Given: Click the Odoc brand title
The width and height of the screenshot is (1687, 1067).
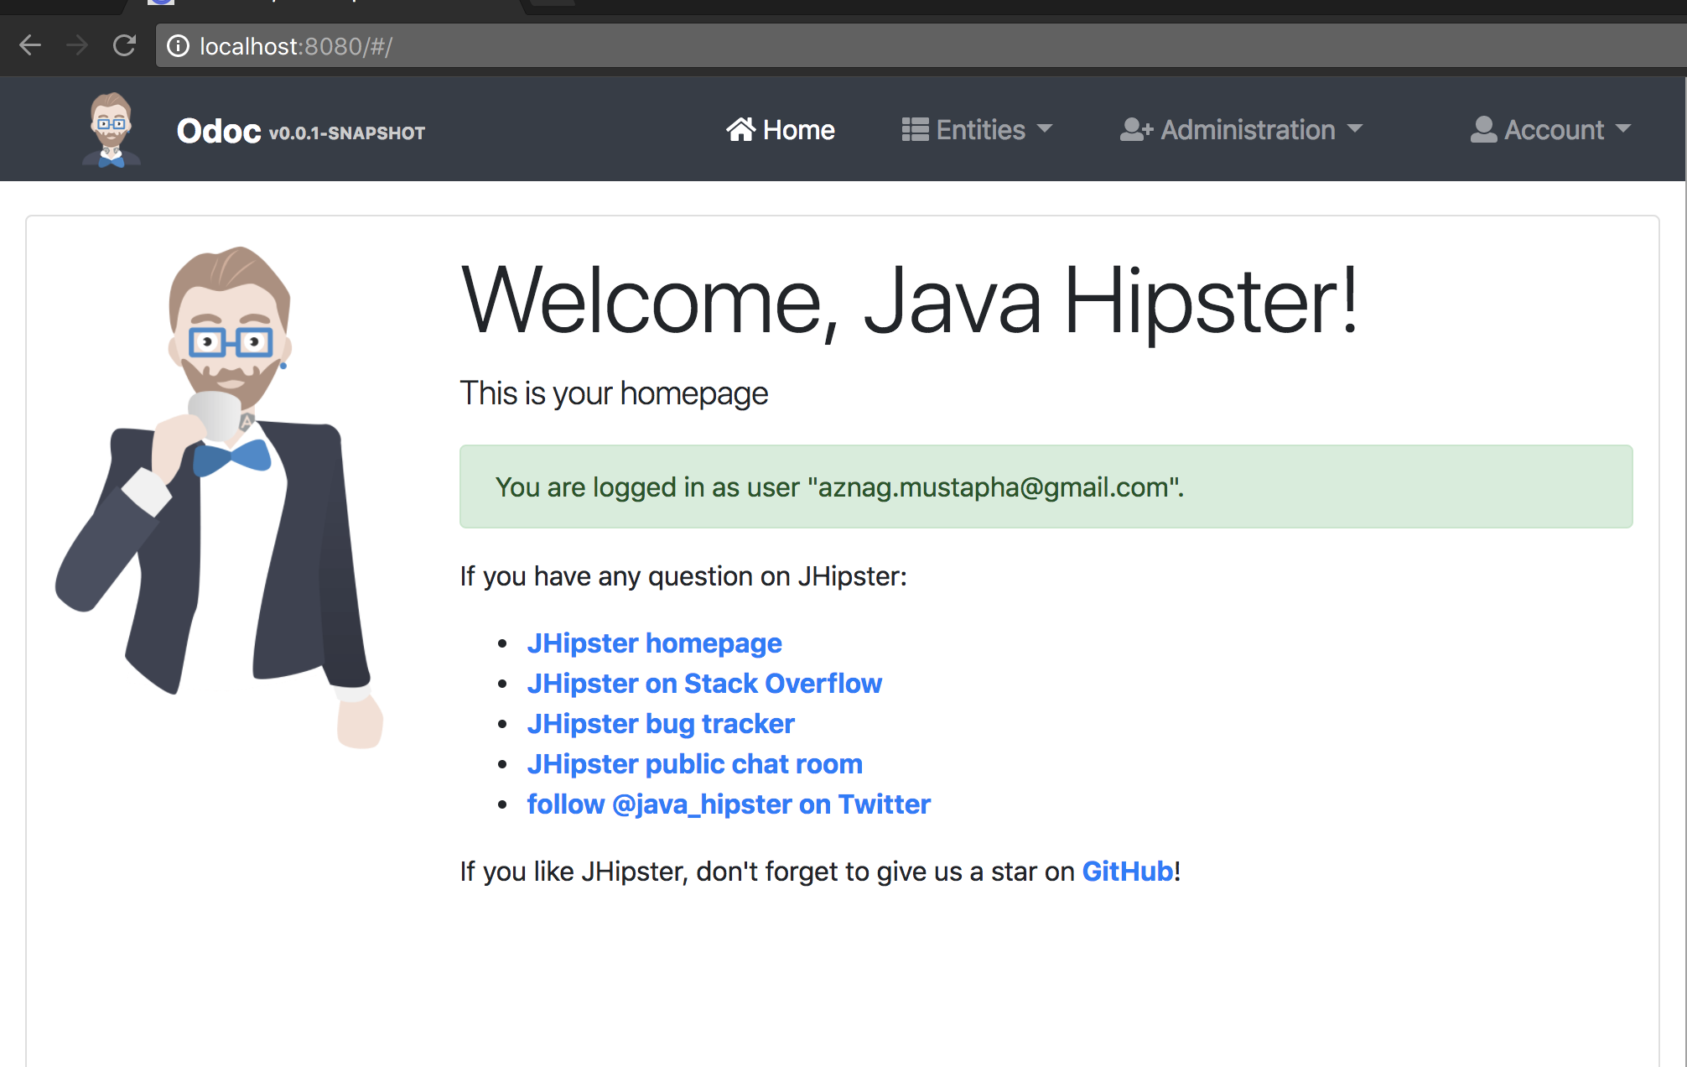Looking at the screenshot, I should click(219, 131).
